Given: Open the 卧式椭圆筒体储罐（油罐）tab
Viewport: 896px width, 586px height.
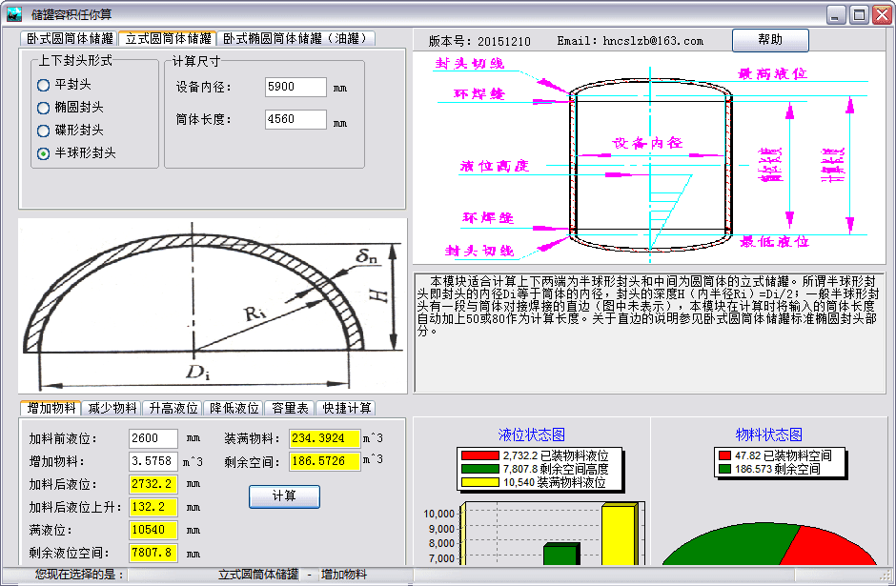Looking at the screenshot, I should (x=296, y=39).
